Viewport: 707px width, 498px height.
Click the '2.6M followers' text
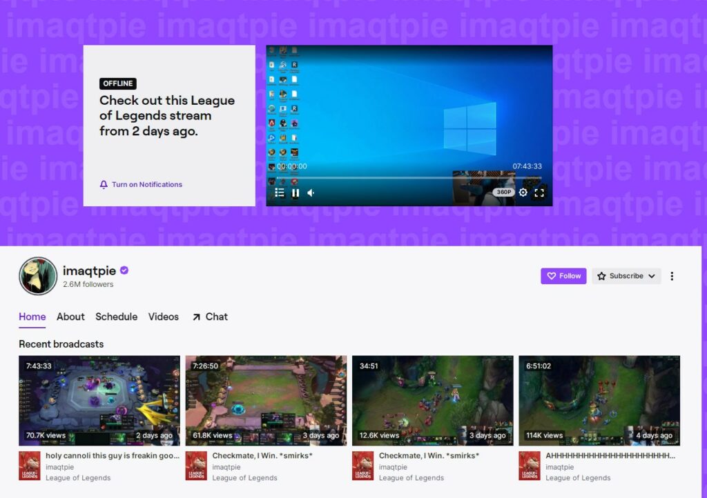pyautogui.click(x=88, y=285)
